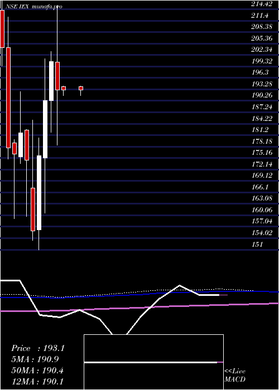Click the tall white candle reaching the 151 low
Viewport: 279px width, 390px height.
[x=39, y=193]
